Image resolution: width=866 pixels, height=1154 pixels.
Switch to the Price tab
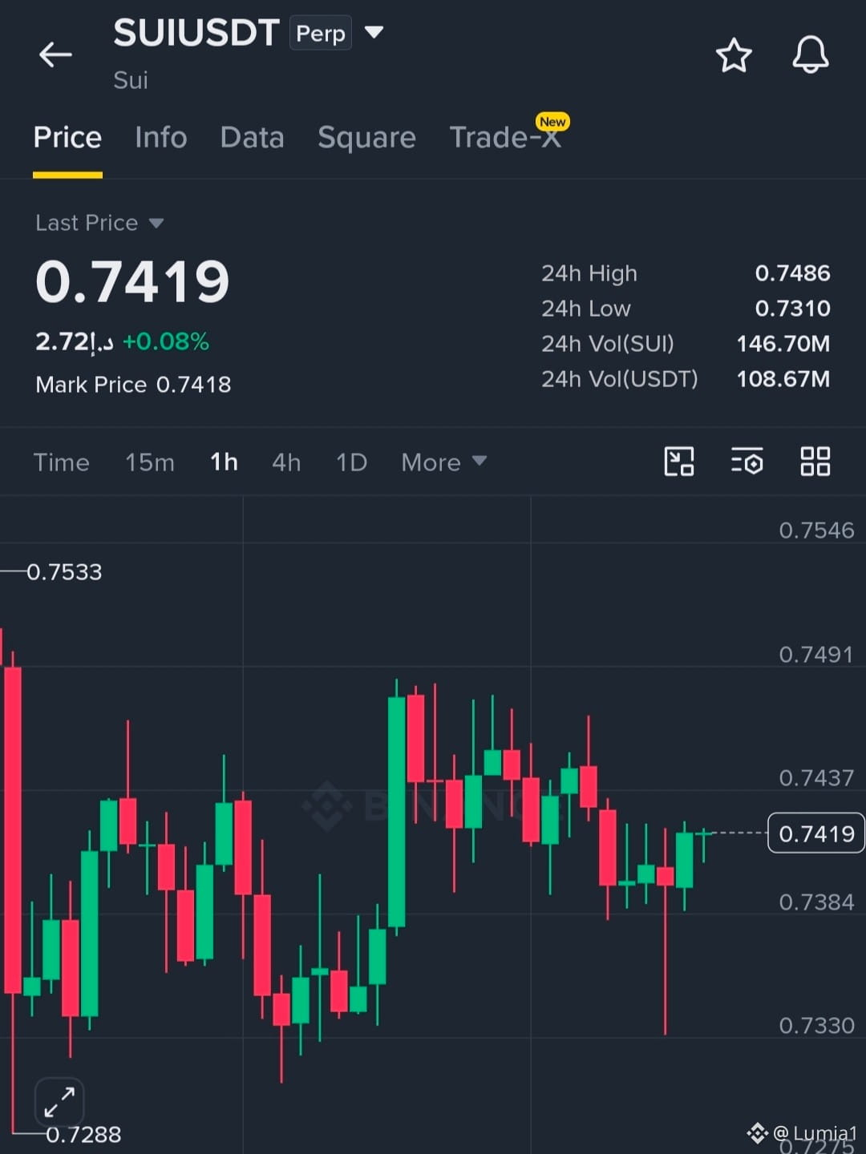pos(67,138)
